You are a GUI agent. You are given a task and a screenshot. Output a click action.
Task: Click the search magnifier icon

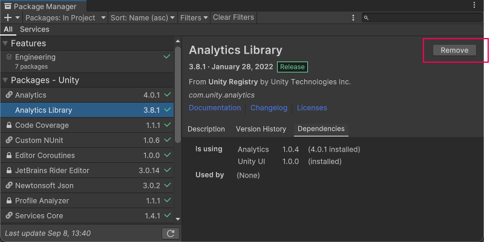pos(367,18)
